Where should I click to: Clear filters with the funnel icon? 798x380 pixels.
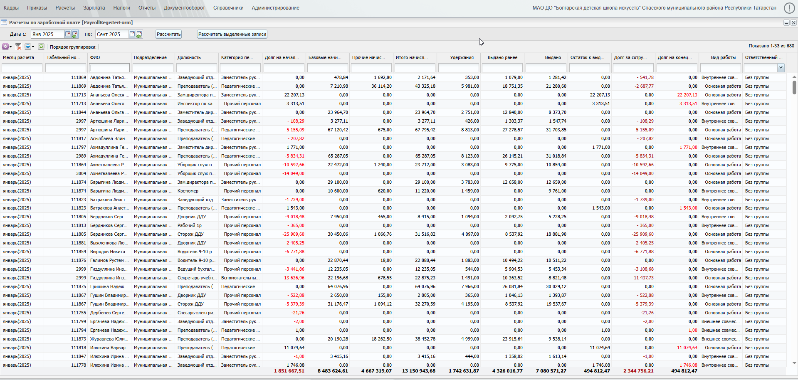pyautogui.click(x=18, y=47)
